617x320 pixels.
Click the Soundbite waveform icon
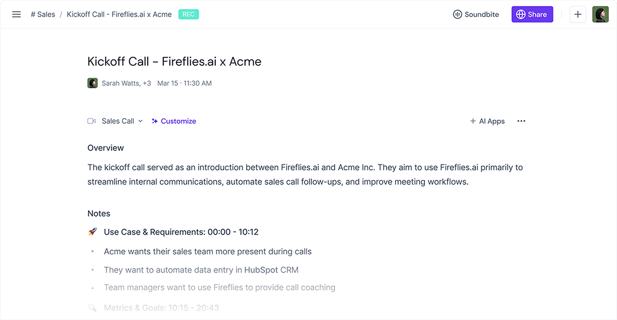point(457,15)
